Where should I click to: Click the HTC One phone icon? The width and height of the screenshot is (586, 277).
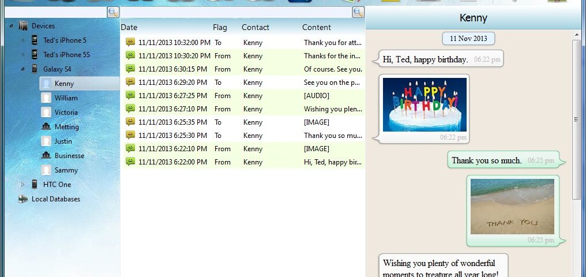coord(35,185)
